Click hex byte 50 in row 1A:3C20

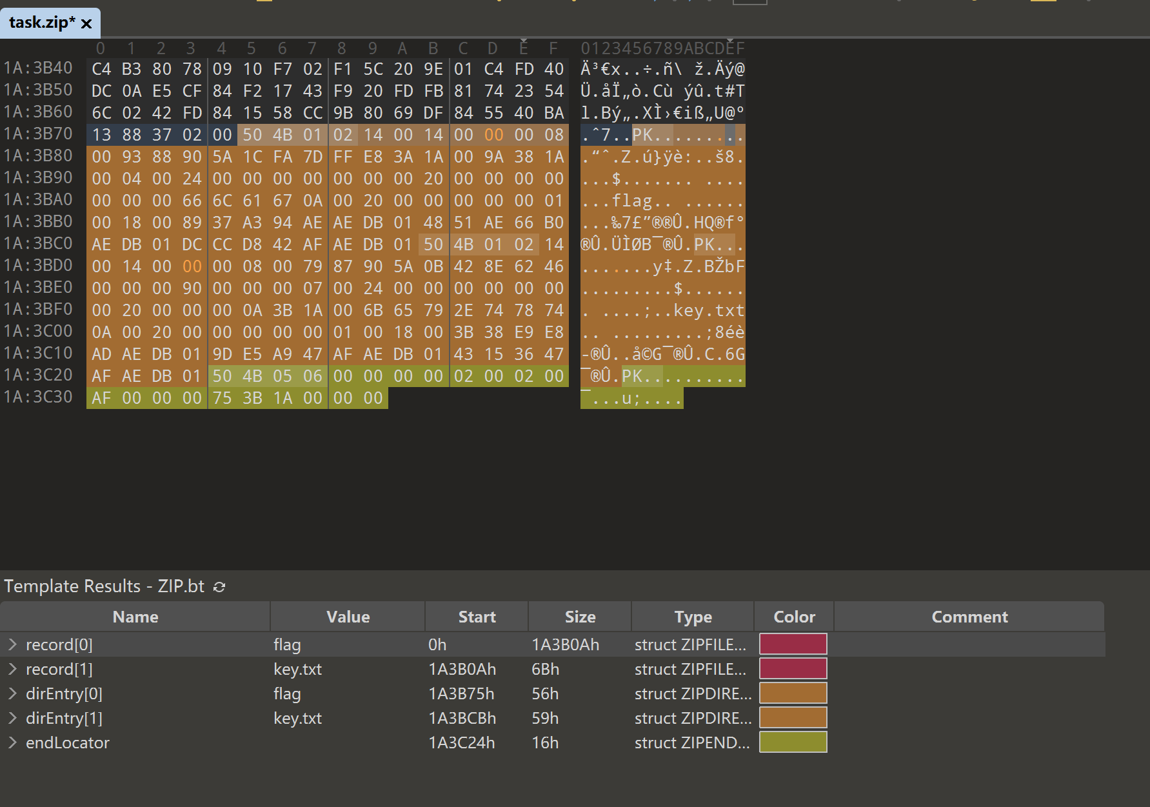coord(222,376)
